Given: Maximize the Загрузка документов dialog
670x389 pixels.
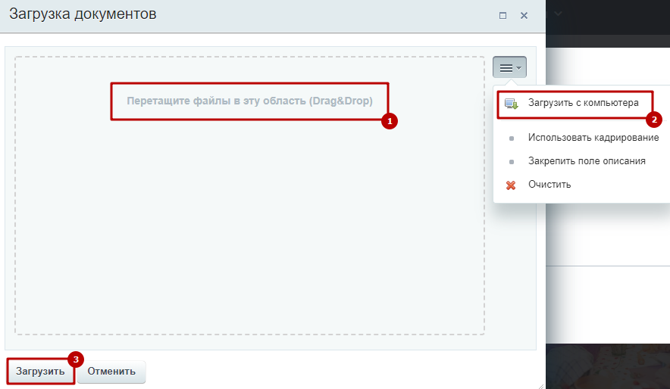Looking at the screenshot, I should [502, 15].
